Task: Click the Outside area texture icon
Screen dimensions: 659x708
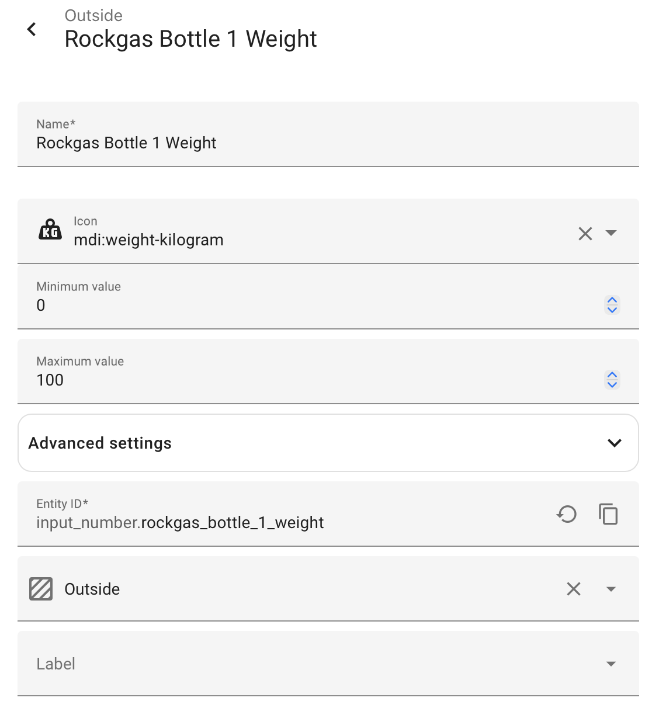Action: [x=41, y=589]
